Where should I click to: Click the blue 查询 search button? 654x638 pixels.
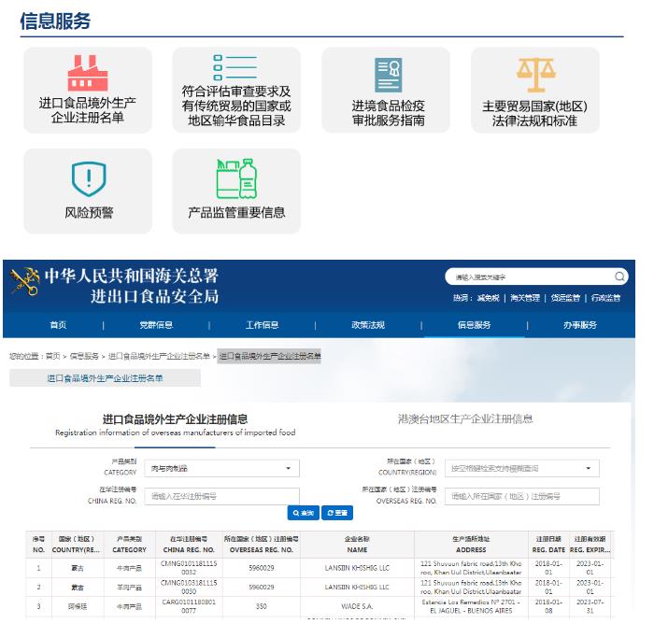pos(304,513)
